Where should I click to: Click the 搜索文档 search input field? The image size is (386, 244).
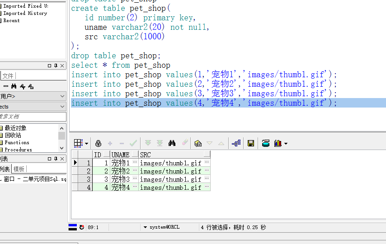click(33, 117)
